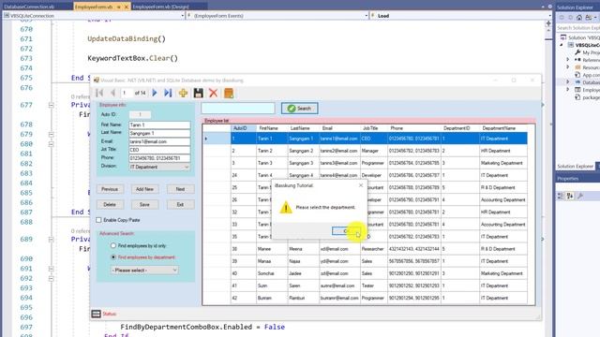Collapse the VBSQLiteConnection project node
The height and width of the screenshot is (337, 600).
click(x=562, y=45)
